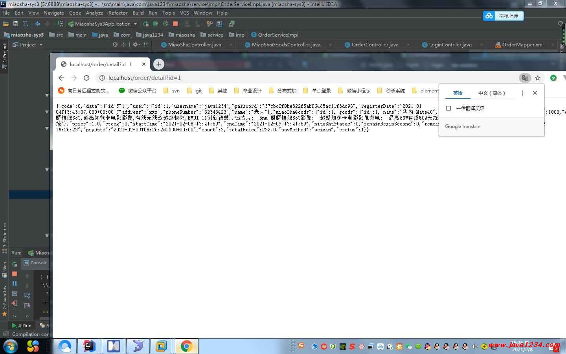This screenshot has height=354, width=566.
Task: Click IntelliJ IDEA taskbar icon
Action: pos(89,346)
